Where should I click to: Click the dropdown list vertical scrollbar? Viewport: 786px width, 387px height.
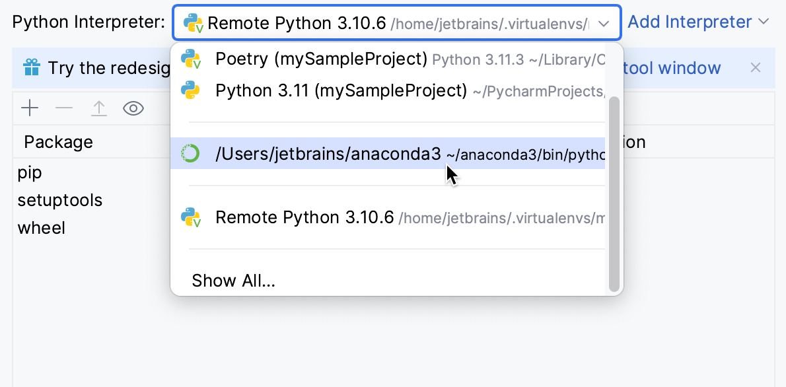coord(614,192)
